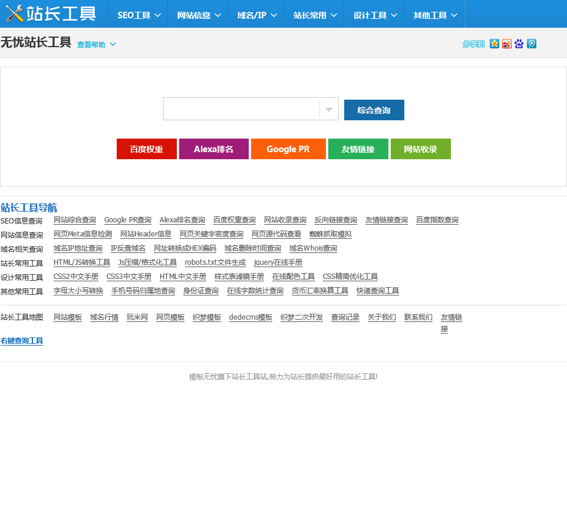This screenshot has width=567, height=516.
Task: Open HTML中文手册 link
Action: point(183,277)
